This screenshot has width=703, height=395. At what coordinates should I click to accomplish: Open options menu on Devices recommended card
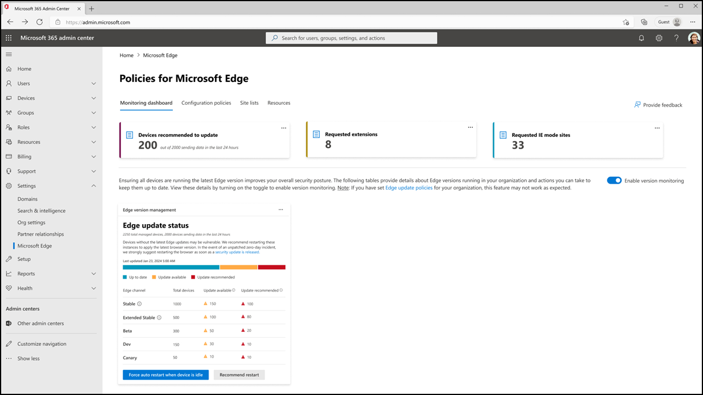point(284,128)
